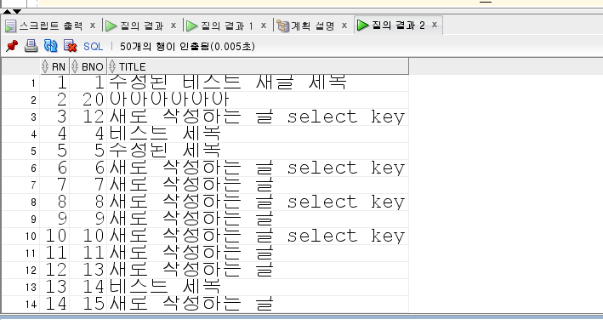Screen dimensions: 603x325
Task: Click the fetched rows status text
Action: [x=187, y=47]
